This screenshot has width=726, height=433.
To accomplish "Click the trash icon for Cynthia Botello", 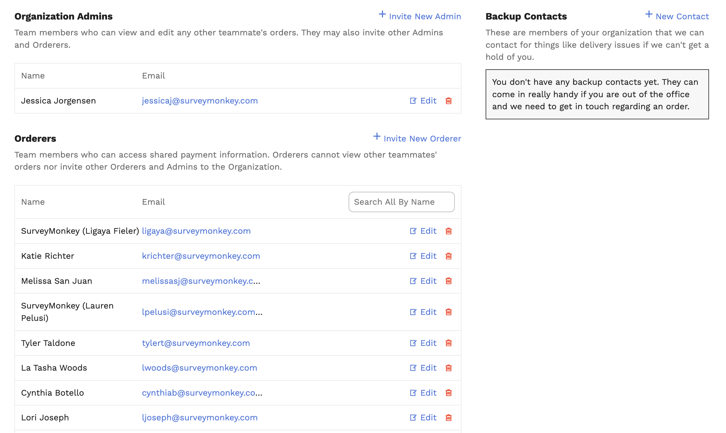I will (449, 393).
